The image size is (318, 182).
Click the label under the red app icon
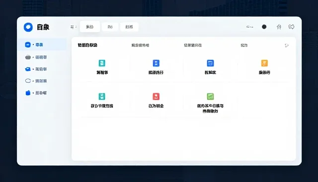(x=156, y=106)
